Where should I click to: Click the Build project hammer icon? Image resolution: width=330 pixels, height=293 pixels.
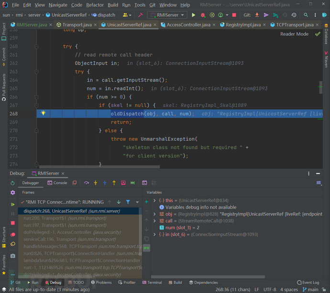click(141, 15)
